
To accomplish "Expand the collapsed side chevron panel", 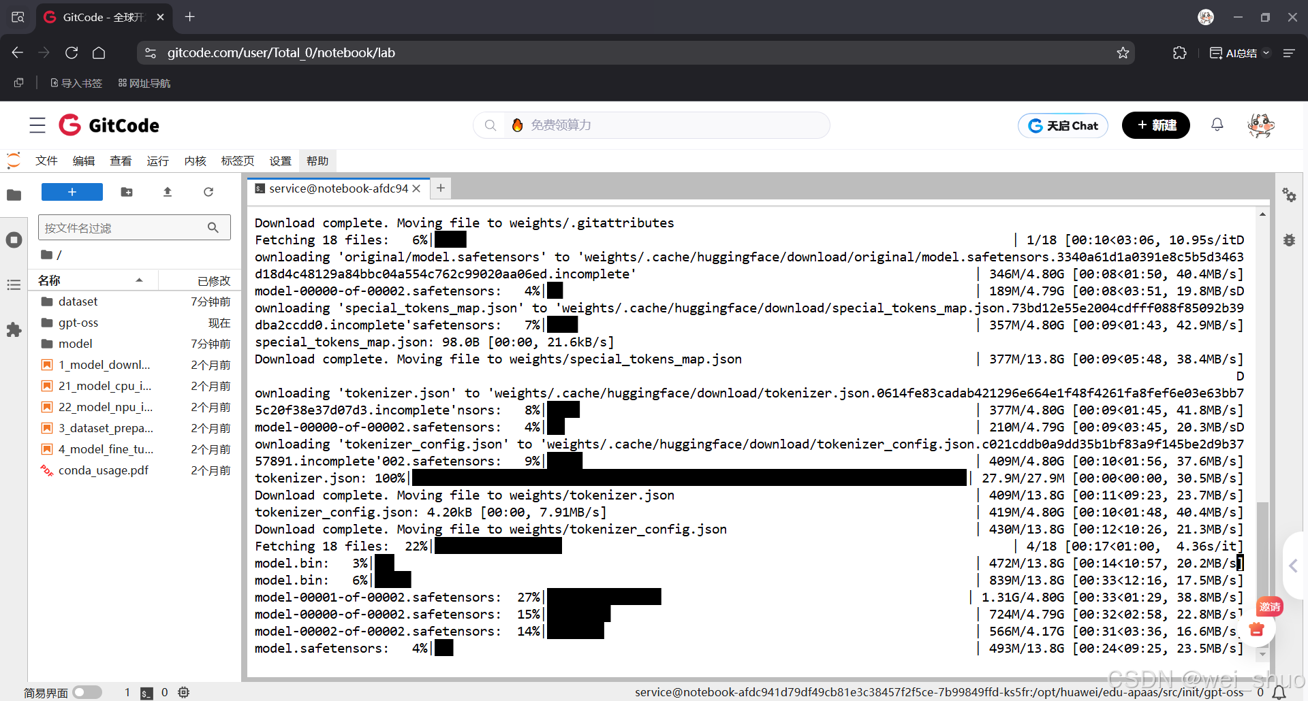I will click(x=1293, y=566).
